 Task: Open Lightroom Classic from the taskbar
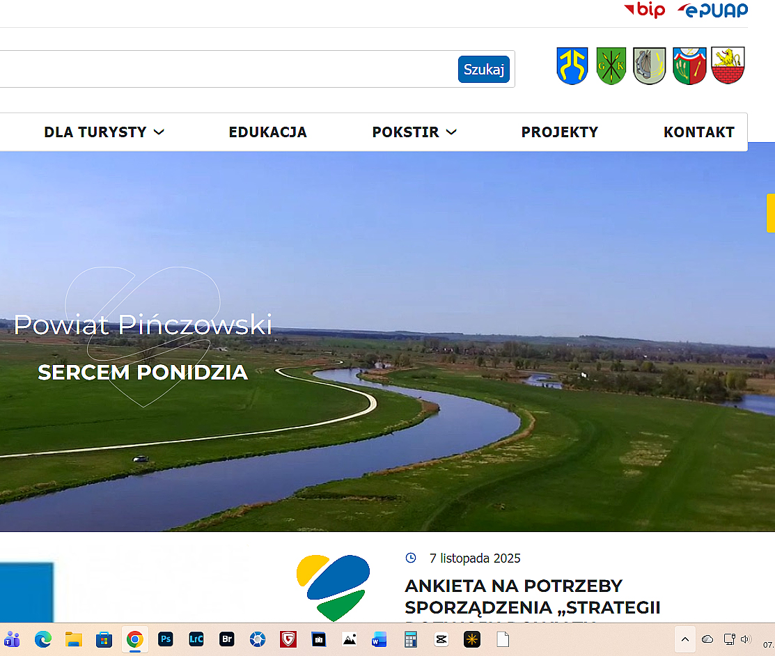[x=196, y=639]
